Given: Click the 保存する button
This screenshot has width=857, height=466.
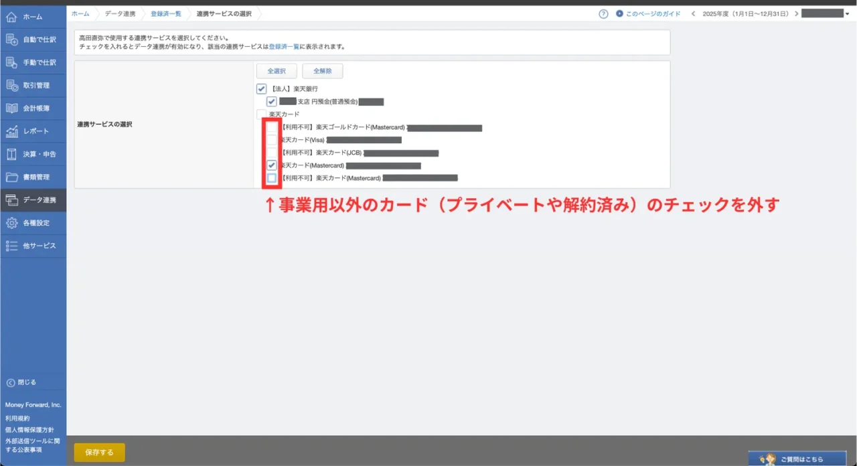Looking at the screenshot, I should (x=99, y=452).
